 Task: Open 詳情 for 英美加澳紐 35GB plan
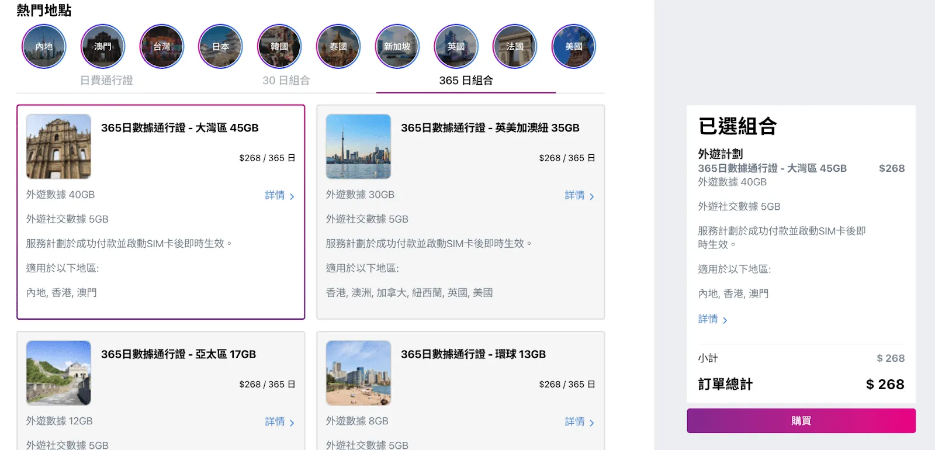[579, 195]
